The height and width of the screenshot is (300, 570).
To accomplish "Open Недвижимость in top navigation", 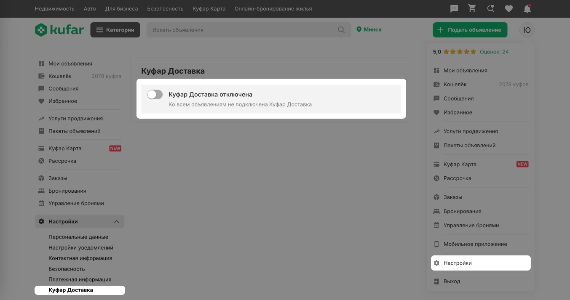I will (x=55, y=8).
